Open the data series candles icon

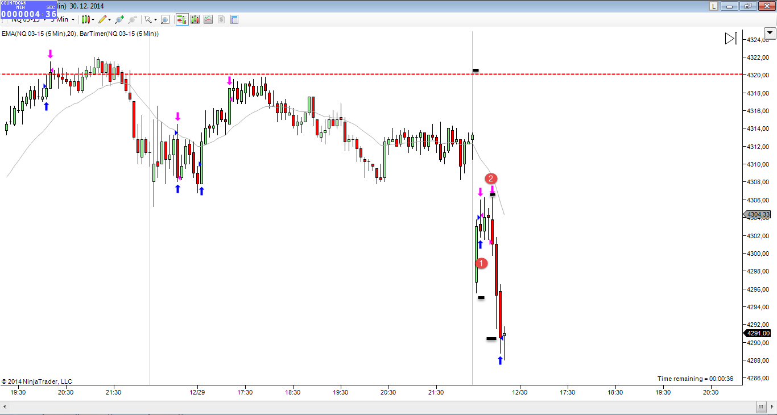click(195, 19)
